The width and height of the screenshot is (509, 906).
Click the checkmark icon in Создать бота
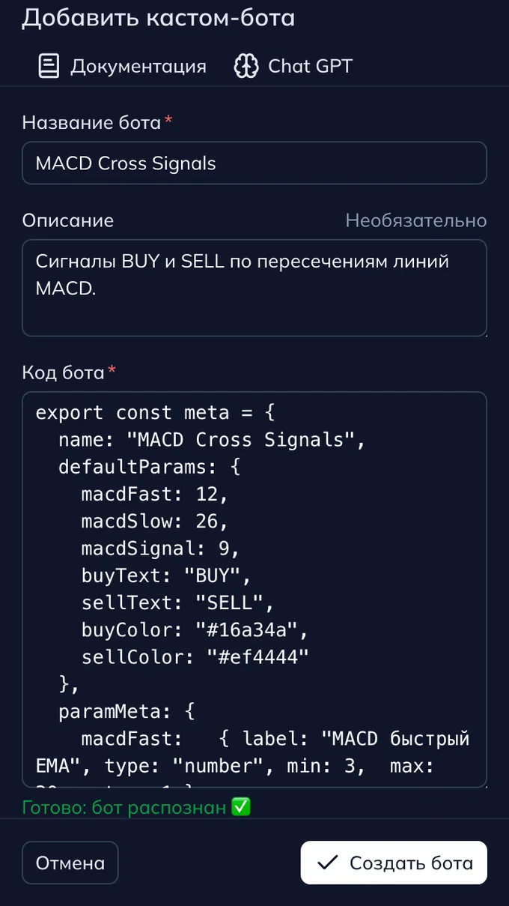[x=327, y=863]
